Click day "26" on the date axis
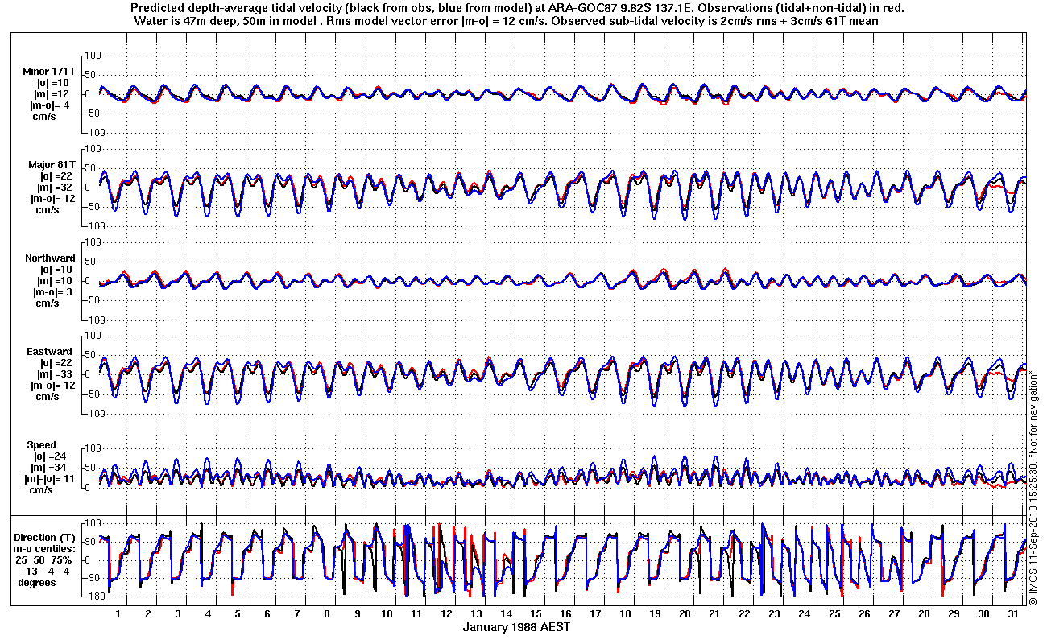Image resolution: width=1047 pixels, height=644 pixels. [x=863, y=613]
